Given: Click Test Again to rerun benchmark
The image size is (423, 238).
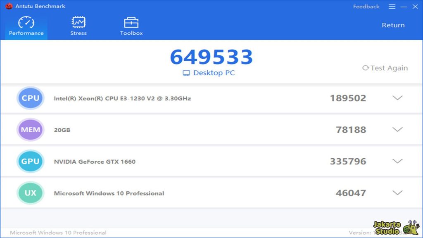Looking at the screenshot, I should pos(385,68).
